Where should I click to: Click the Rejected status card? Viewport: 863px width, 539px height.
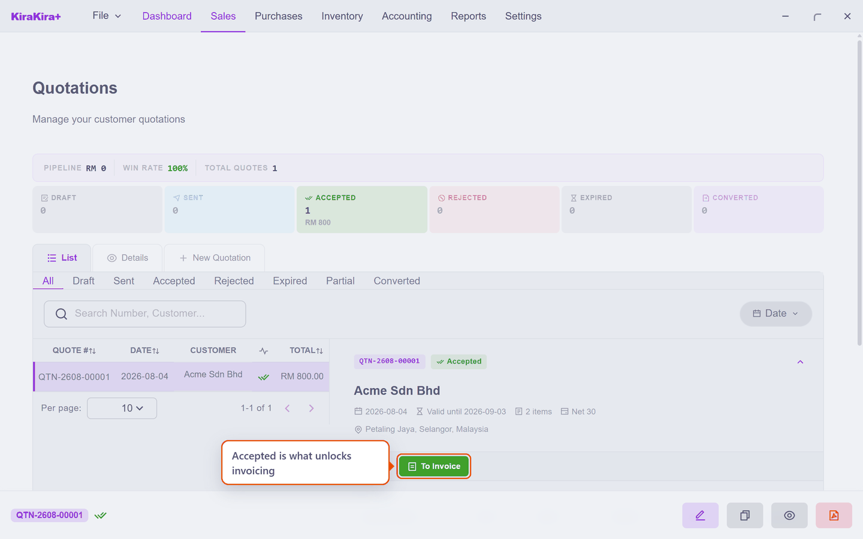pyautogui.click(x=494, y=210)
